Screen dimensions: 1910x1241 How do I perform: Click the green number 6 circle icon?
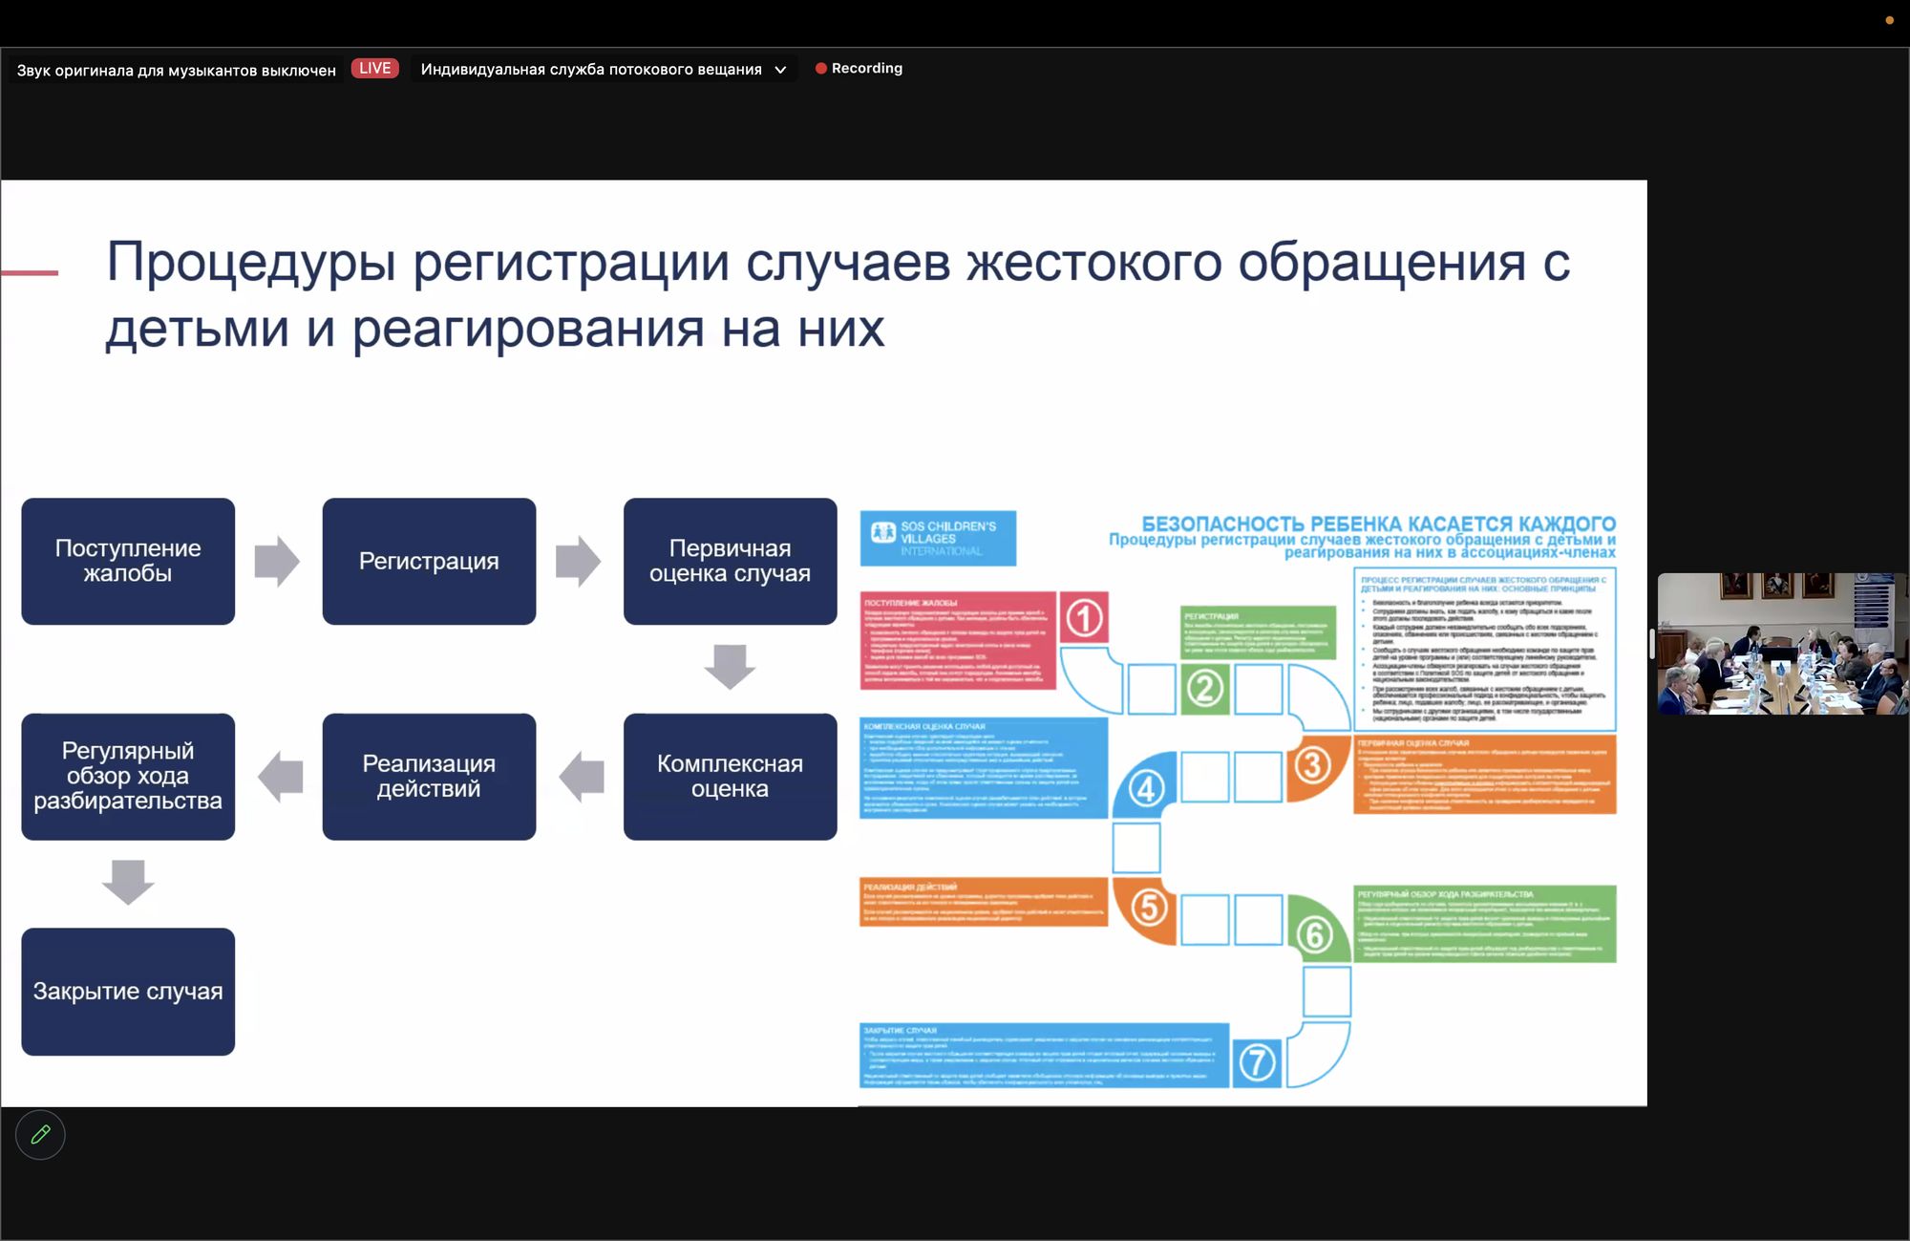[x=1314, y=933]
